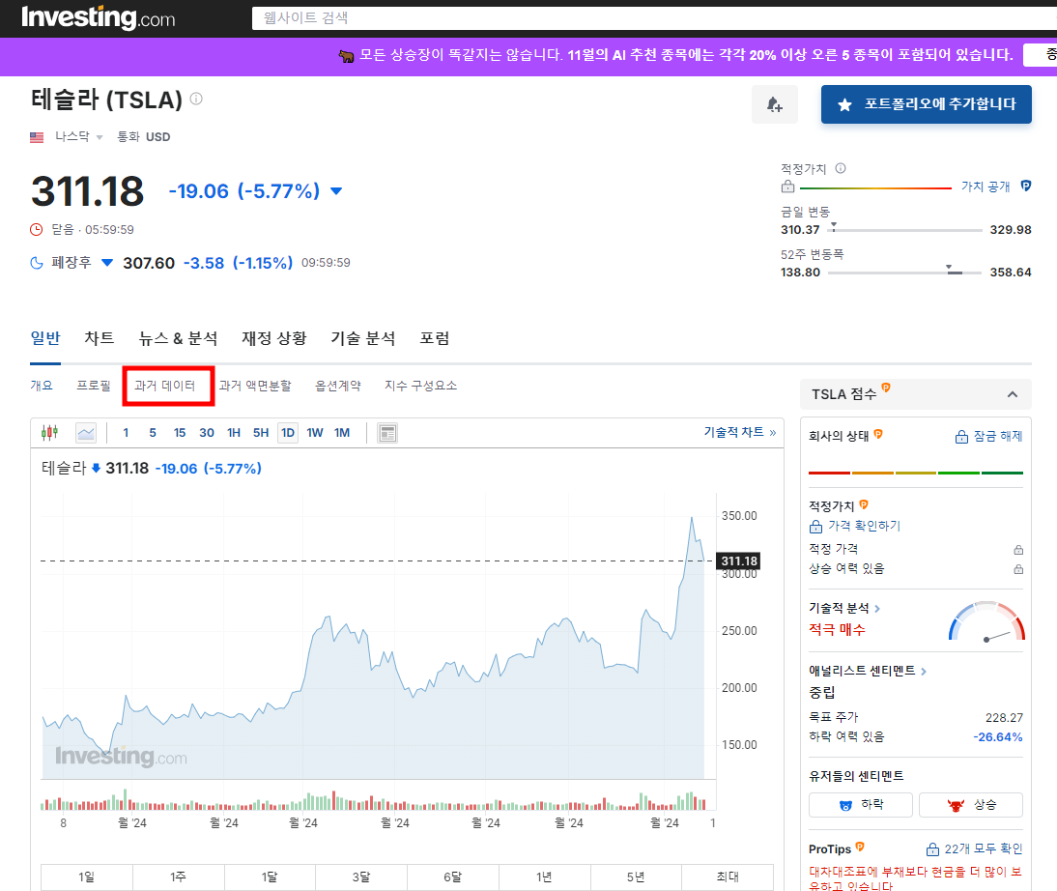Open the 프로필 sub-tab
Screen dimensions: 1057x891
(94, 386)
